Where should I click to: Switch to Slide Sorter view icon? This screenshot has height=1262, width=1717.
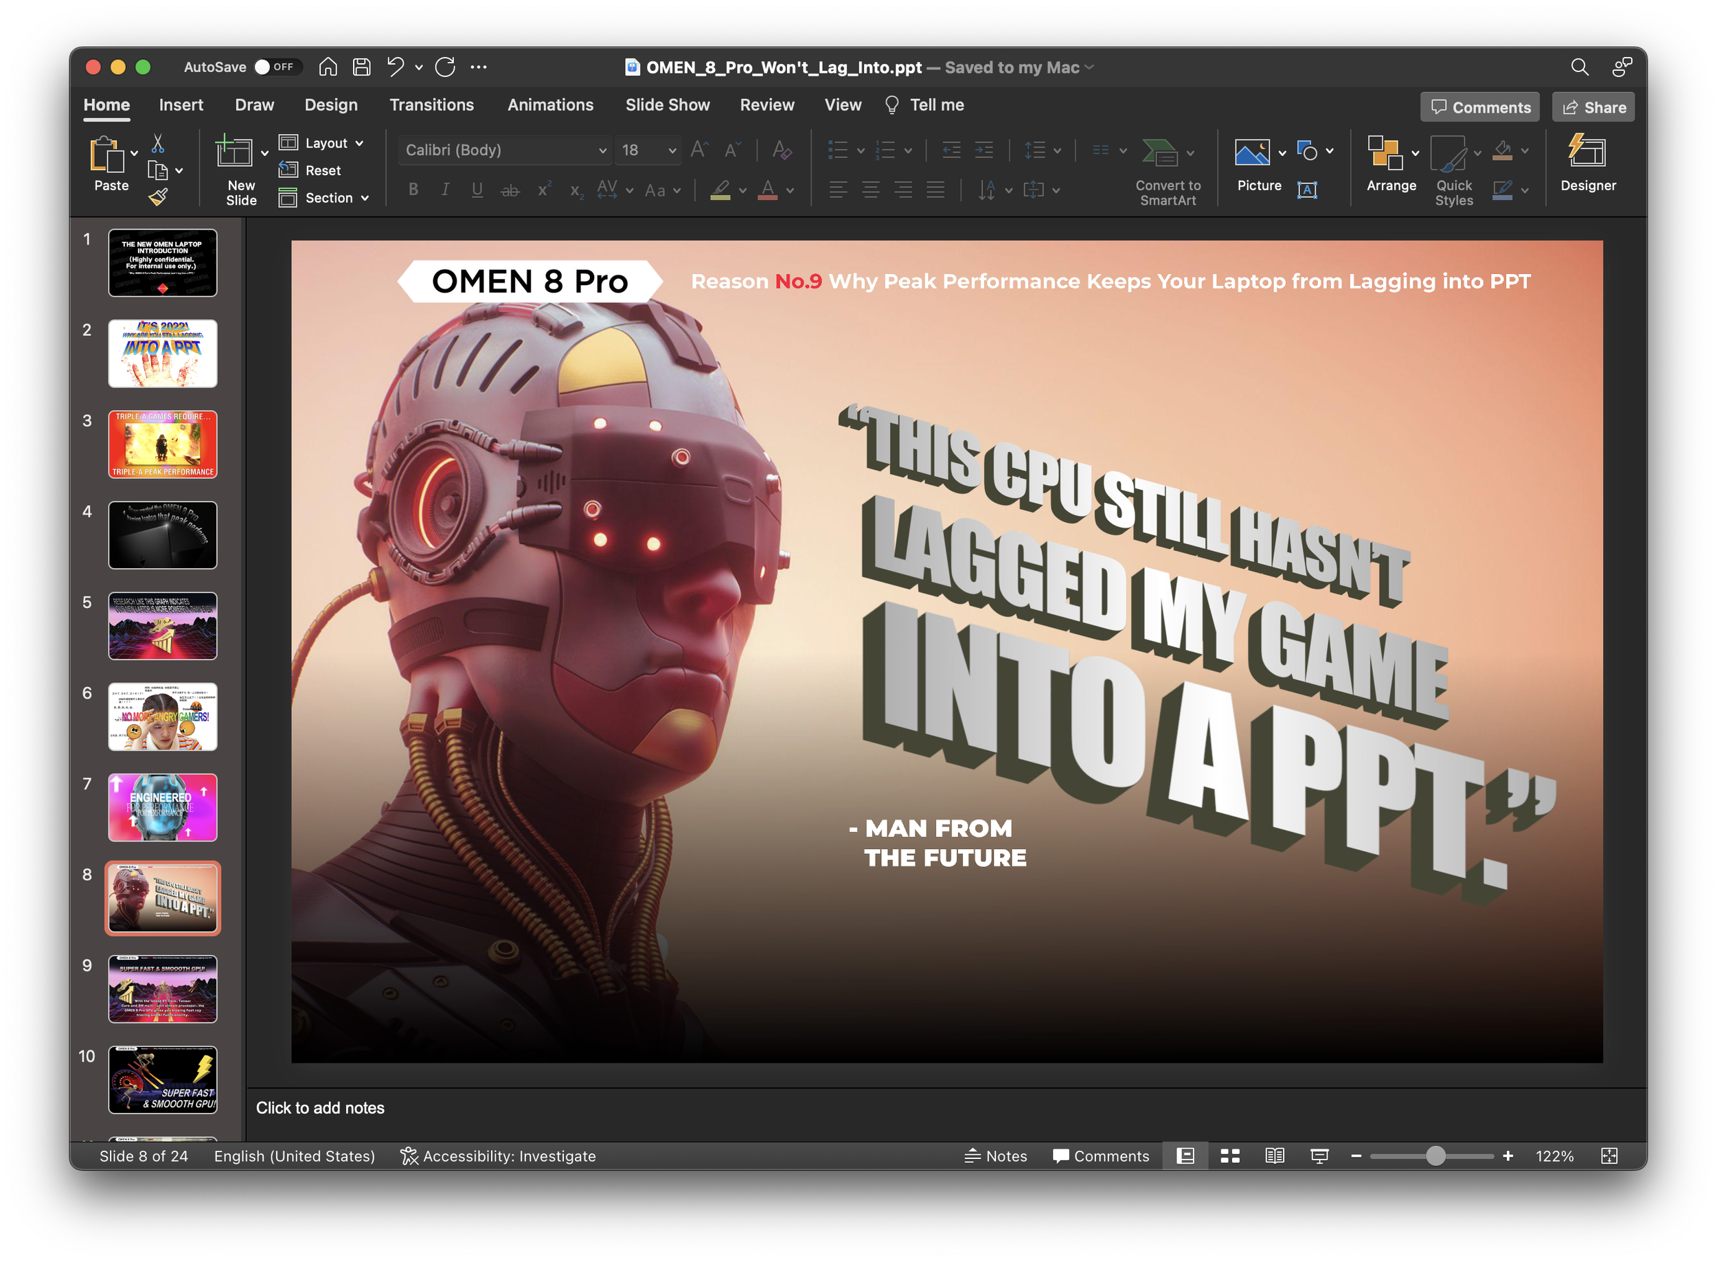point(1229,1156)
